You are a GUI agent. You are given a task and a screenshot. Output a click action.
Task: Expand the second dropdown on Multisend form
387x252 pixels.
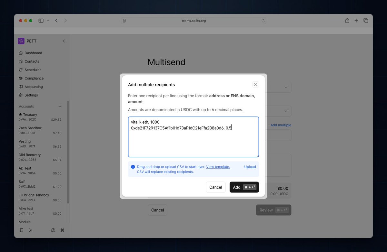pos(286,111)
